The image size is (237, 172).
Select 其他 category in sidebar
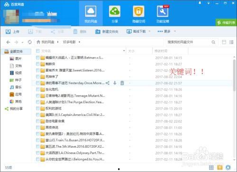click(16, 102)
